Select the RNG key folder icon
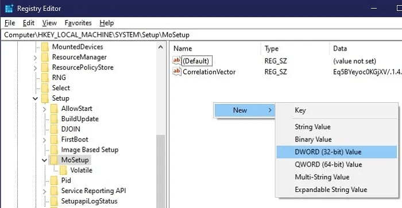The image size is (402, 208). pyautogui.click(x=45, y=78)
